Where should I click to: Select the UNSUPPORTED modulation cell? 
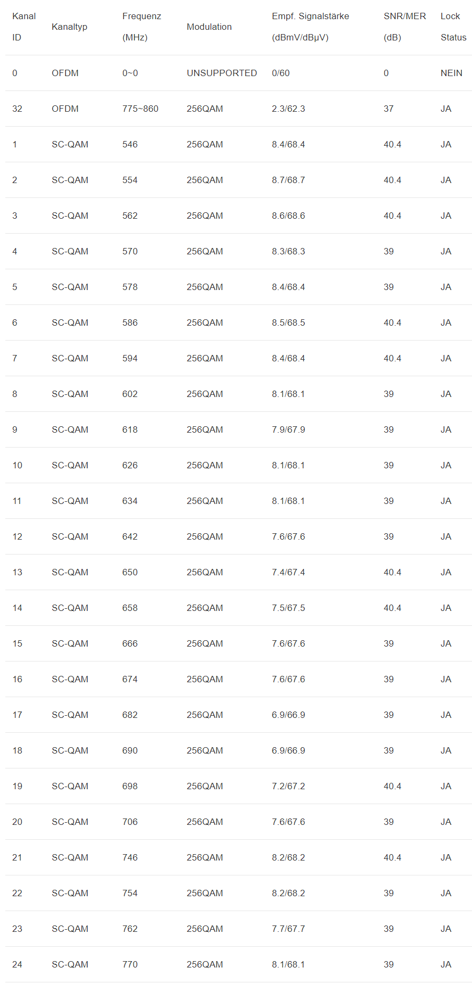[221, 73]
